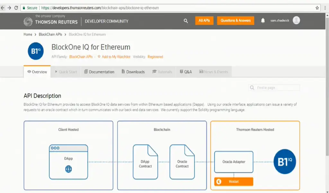This screenshot has height=193, width=329.
Task: Select the Q&A tab
Action: 186,72
